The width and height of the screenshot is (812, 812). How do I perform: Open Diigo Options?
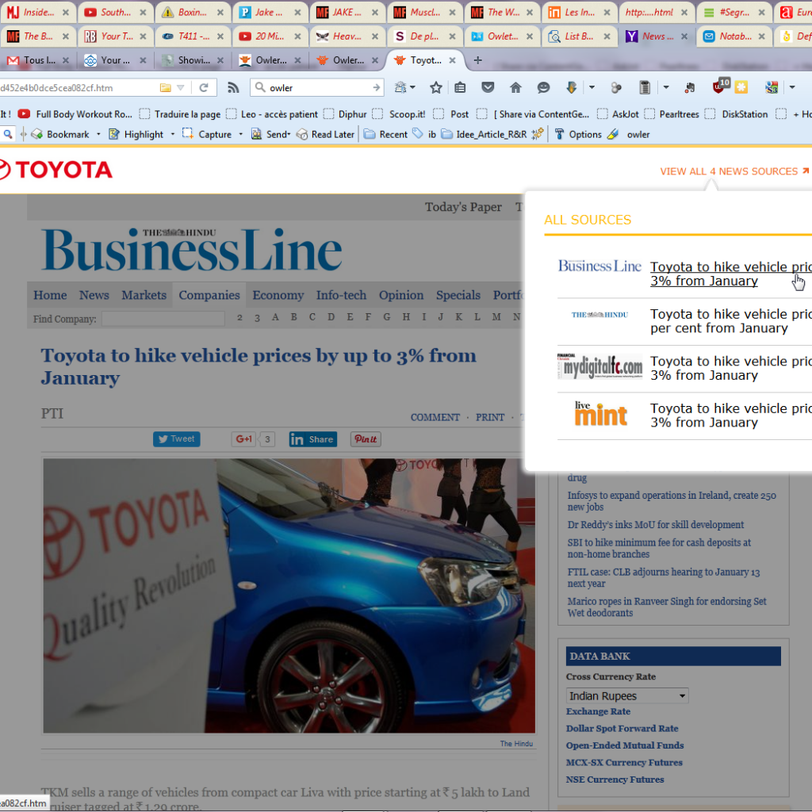coord(578,134)
